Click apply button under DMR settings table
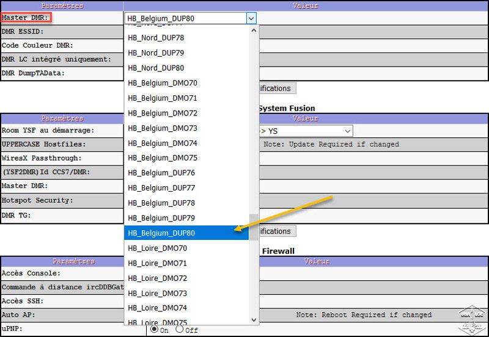Screen dimensions: 489x337 click(278, 89)
